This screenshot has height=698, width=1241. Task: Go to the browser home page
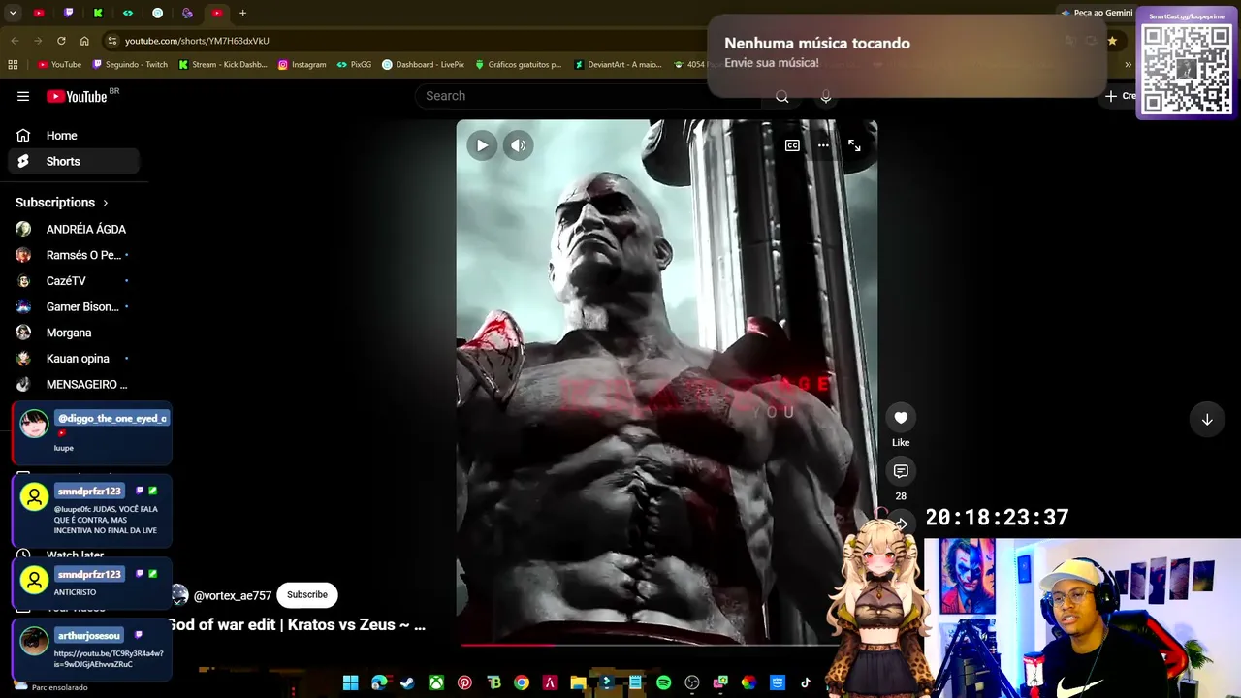tap(84, 41)
